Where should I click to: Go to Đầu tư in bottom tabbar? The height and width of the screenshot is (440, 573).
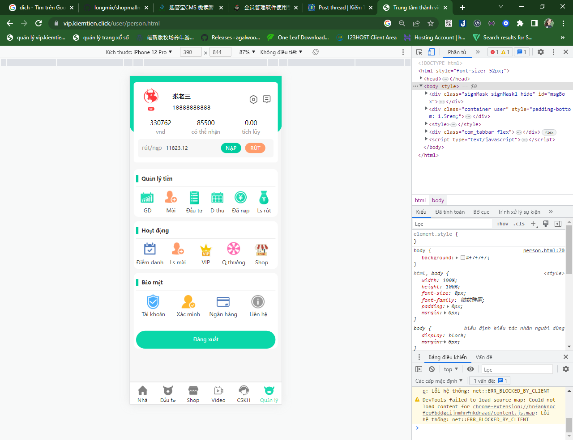168,394
